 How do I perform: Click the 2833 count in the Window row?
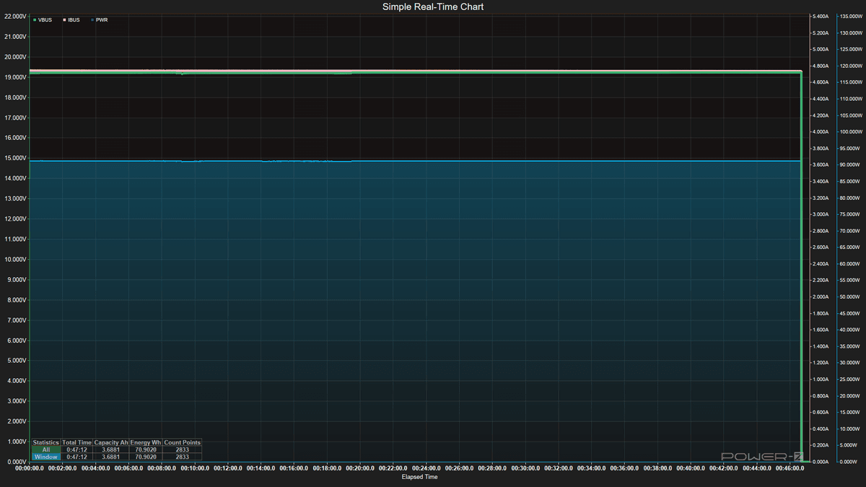click(182, 457)
